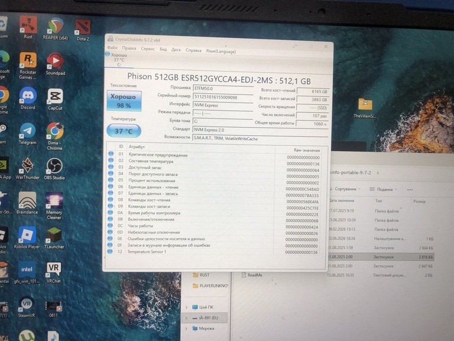The height and width of the screenshot is (341, 454).
Task: Open Rockstar Games launcher icon
Action: [28, 65]
